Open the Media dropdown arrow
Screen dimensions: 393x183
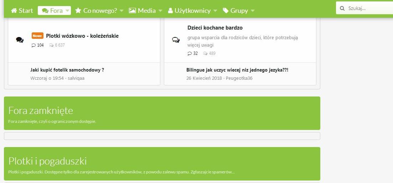(x=160, y=11)
